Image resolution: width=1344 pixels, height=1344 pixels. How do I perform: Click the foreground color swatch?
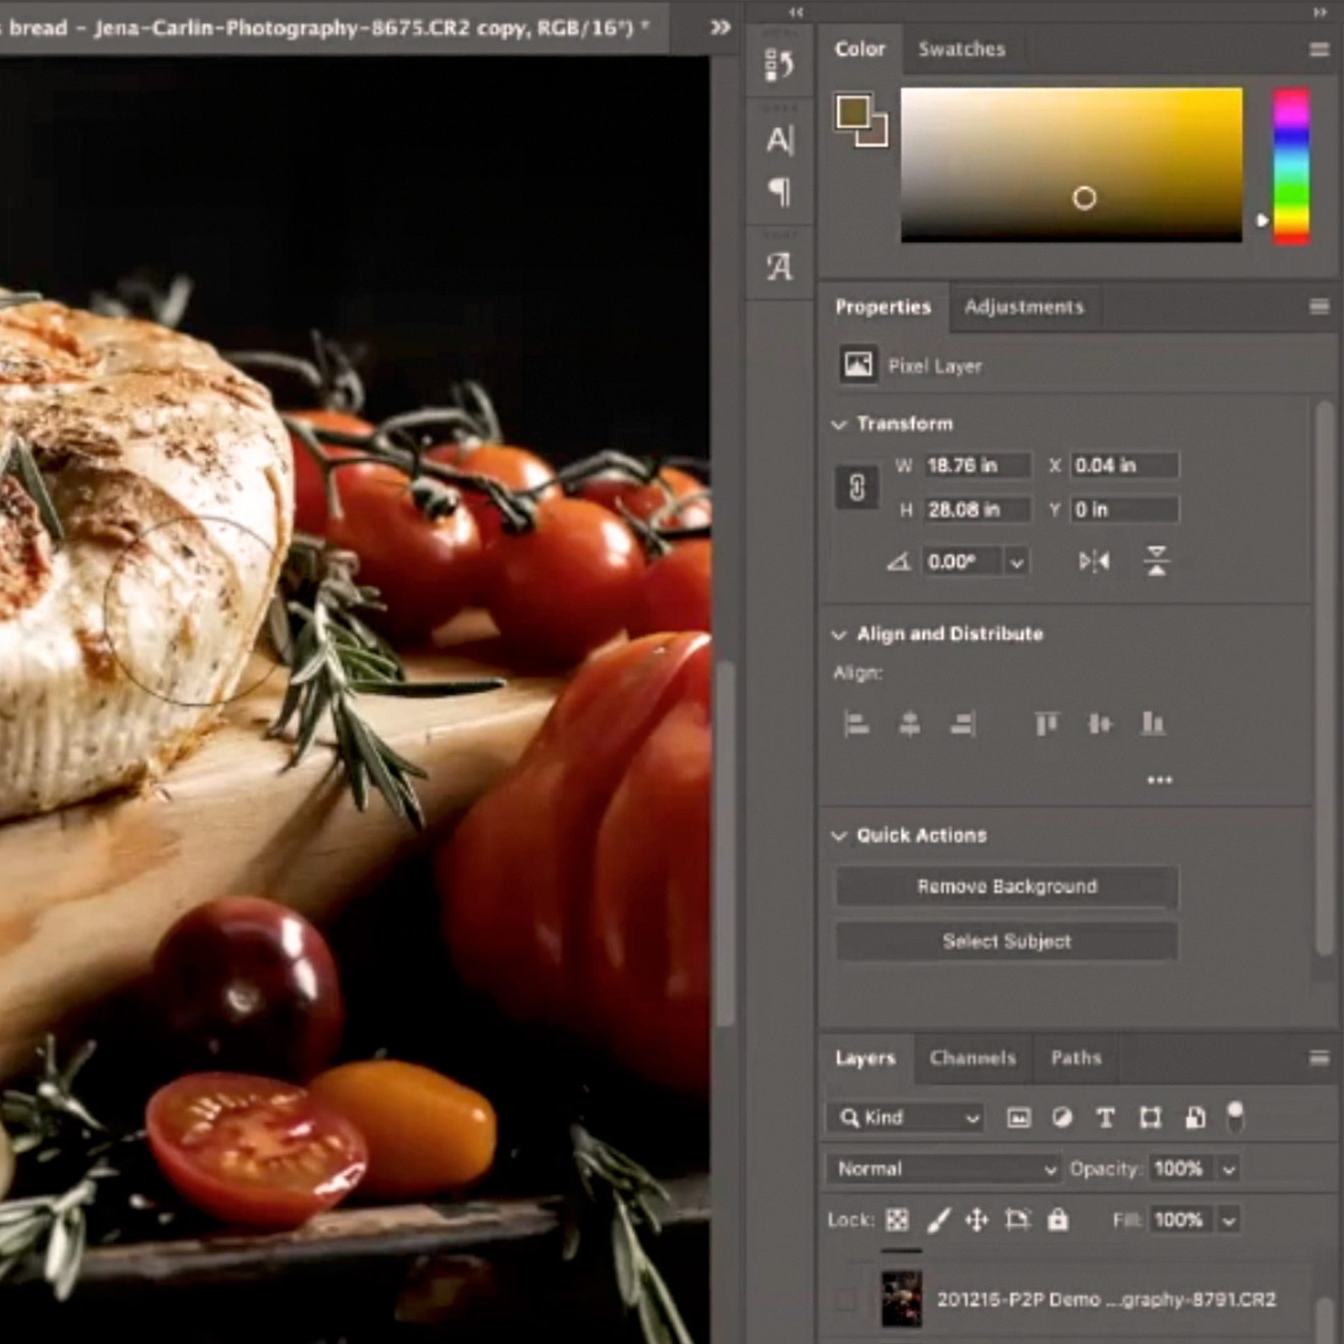point(853,111)
